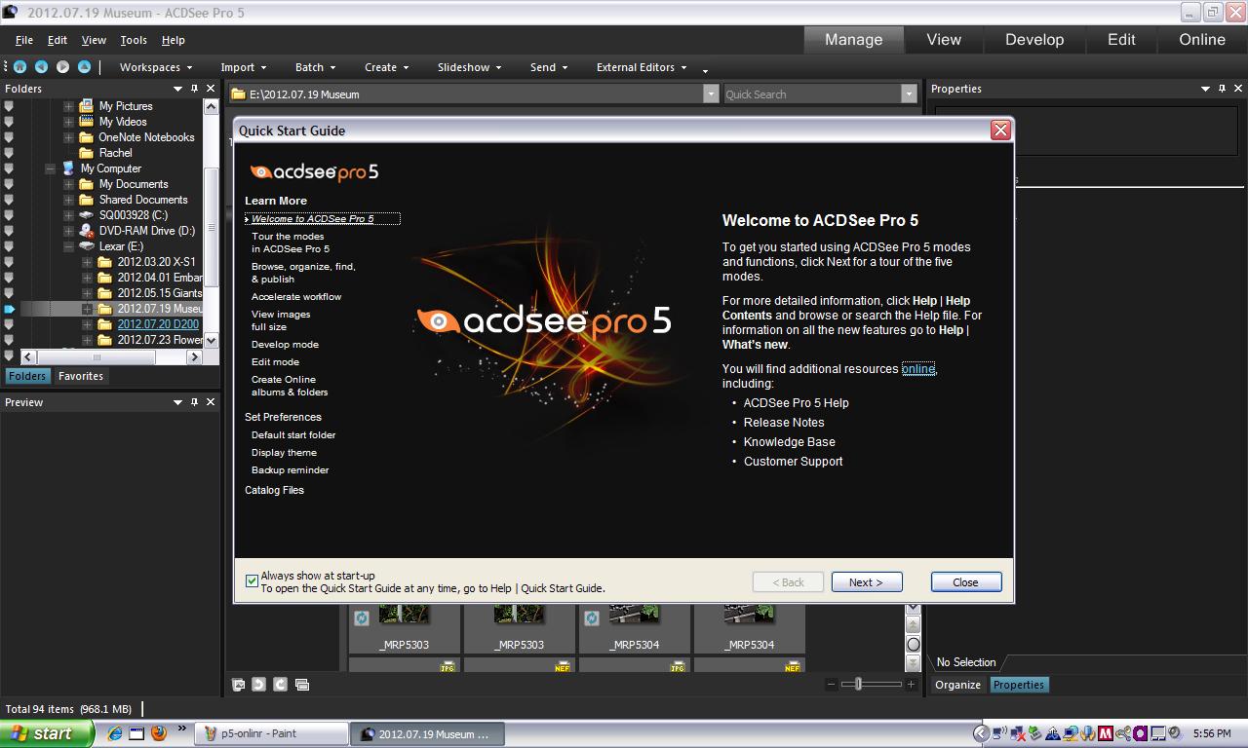Image resolution: width=1248 pixels, height=748 pixels.
Task: Click the thumbnail zoom slider handle
Action: [858, 685]
